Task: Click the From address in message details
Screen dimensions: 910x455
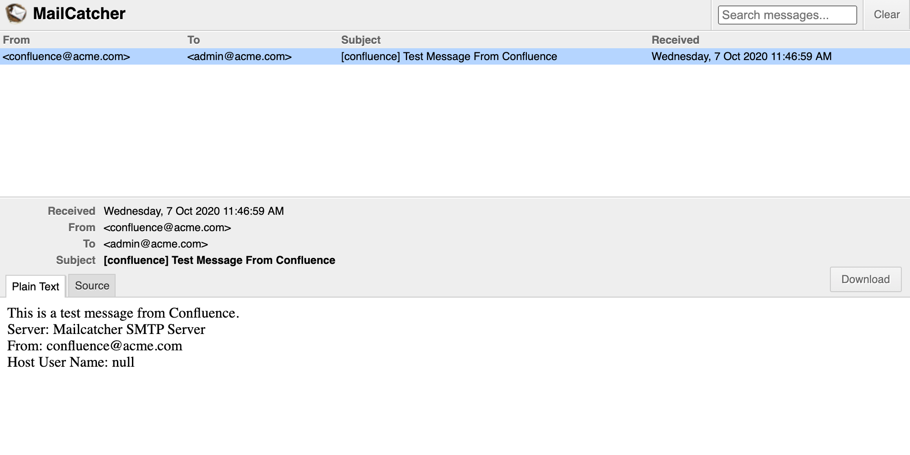Action: click(x=167, y=227)
